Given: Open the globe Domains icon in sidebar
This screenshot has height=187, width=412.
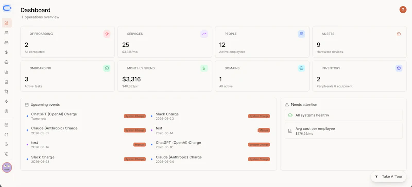Looking at the screenshot, I should point(7,62).
